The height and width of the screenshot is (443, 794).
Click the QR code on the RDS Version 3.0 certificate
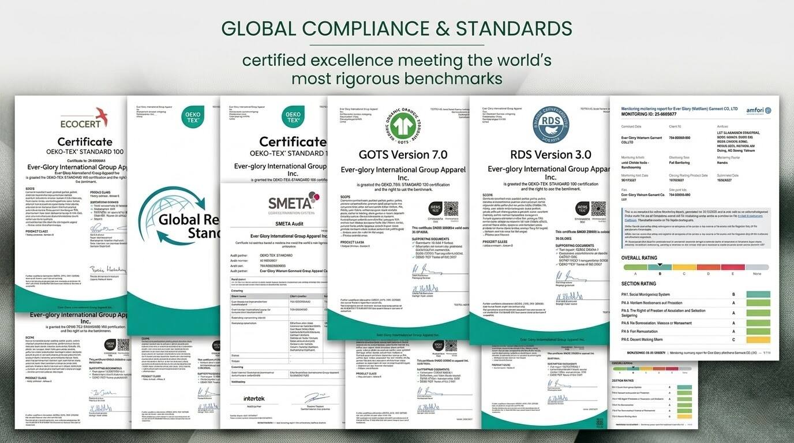[x=598, y=208]
